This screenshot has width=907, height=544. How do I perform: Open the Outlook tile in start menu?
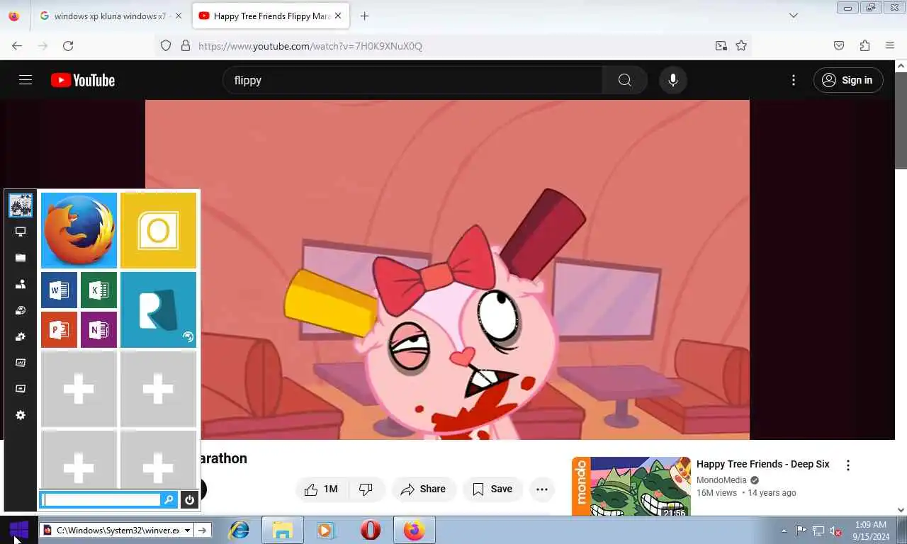pyautogui.click(x=158, y=230)
